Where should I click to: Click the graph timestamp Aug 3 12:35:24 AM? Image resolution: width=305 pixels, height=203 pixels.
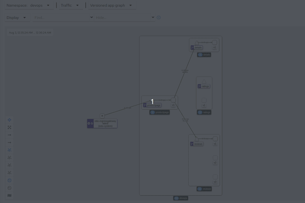[30, 32]
